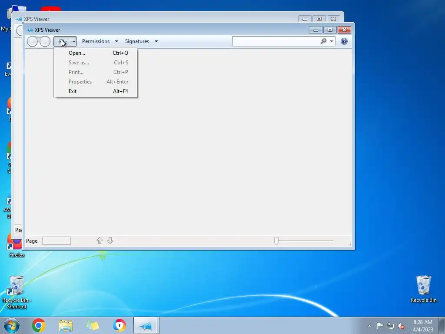
Task: Collapse the File dropdown button
Action: (x=65, y=41)
